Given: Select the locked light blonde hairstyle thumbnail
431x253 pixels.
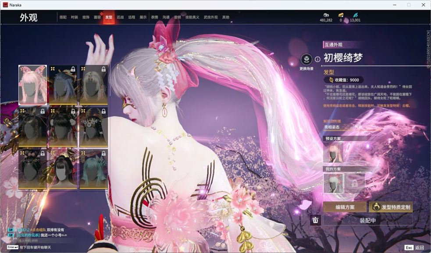Looking at the screenshot, I should (x=93, y=85).
